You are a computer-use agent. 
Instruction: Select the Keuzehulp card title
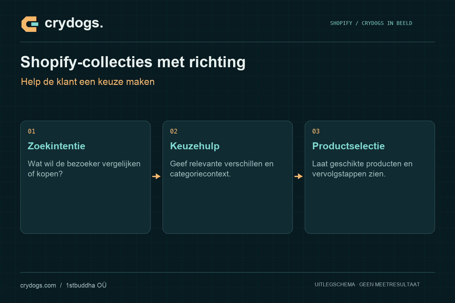[x=195, y=146]
